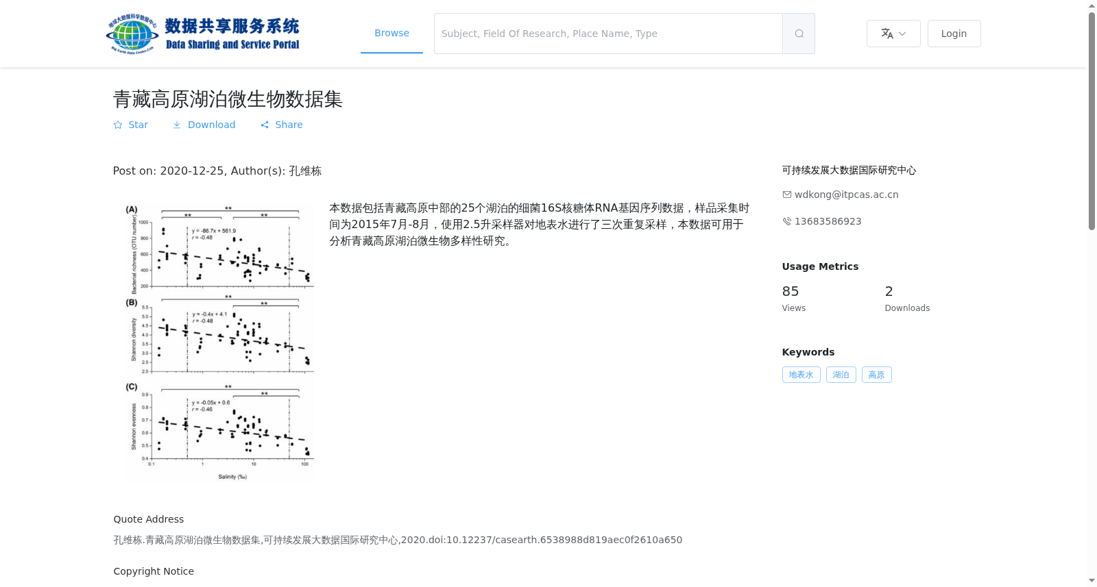Image resolution: width=1097 pixels, height=587 pixels.
Task: Click the Quote Address heading
Action: [149, 519]
